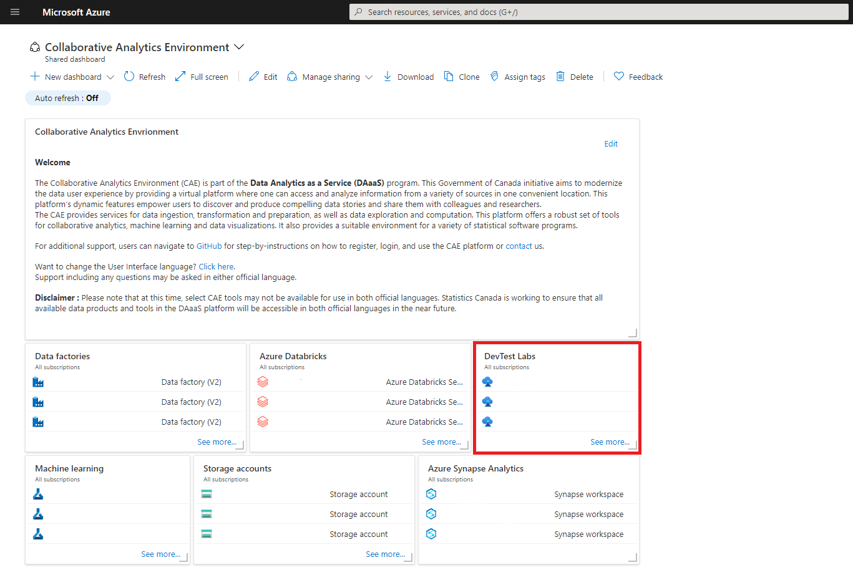Click the first DevTest Labs cloud icon
Screen dimensions: 853x575
pos(487,382)
